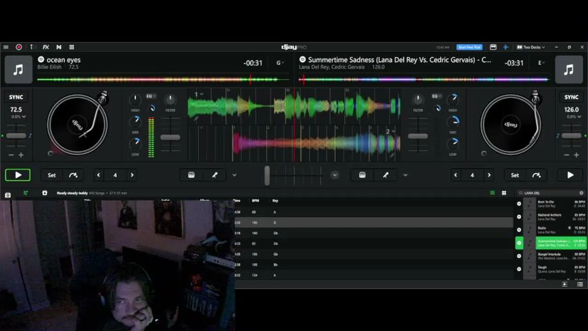
Task: Open left deck key G dropdown
Action: (x=280, y=63)
